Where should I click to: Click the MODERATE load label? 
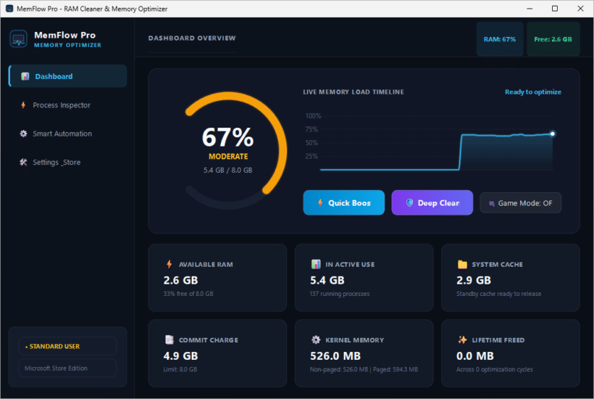pos(228,156)
